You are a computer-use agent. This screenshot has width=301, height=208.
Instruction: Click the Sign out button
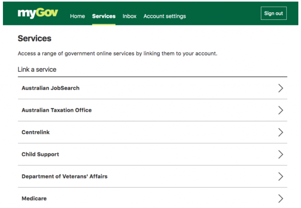(x=274, y=13)
